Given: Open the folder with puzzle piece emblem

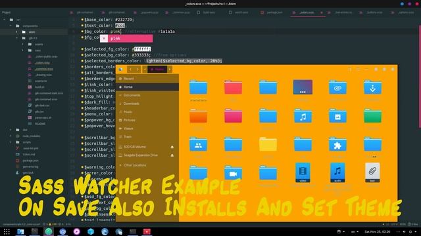Looking at the screenshot, I should tap(337, 144).
